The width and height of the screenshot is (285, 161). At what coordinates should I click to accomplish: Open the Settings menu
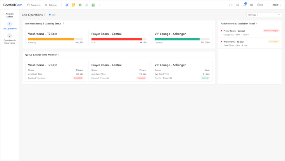[x=51, y=5]
